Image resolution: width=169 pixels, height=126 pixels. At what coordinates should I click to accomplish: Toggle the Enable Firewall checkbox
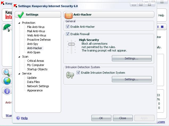click(x=67, y=34)
